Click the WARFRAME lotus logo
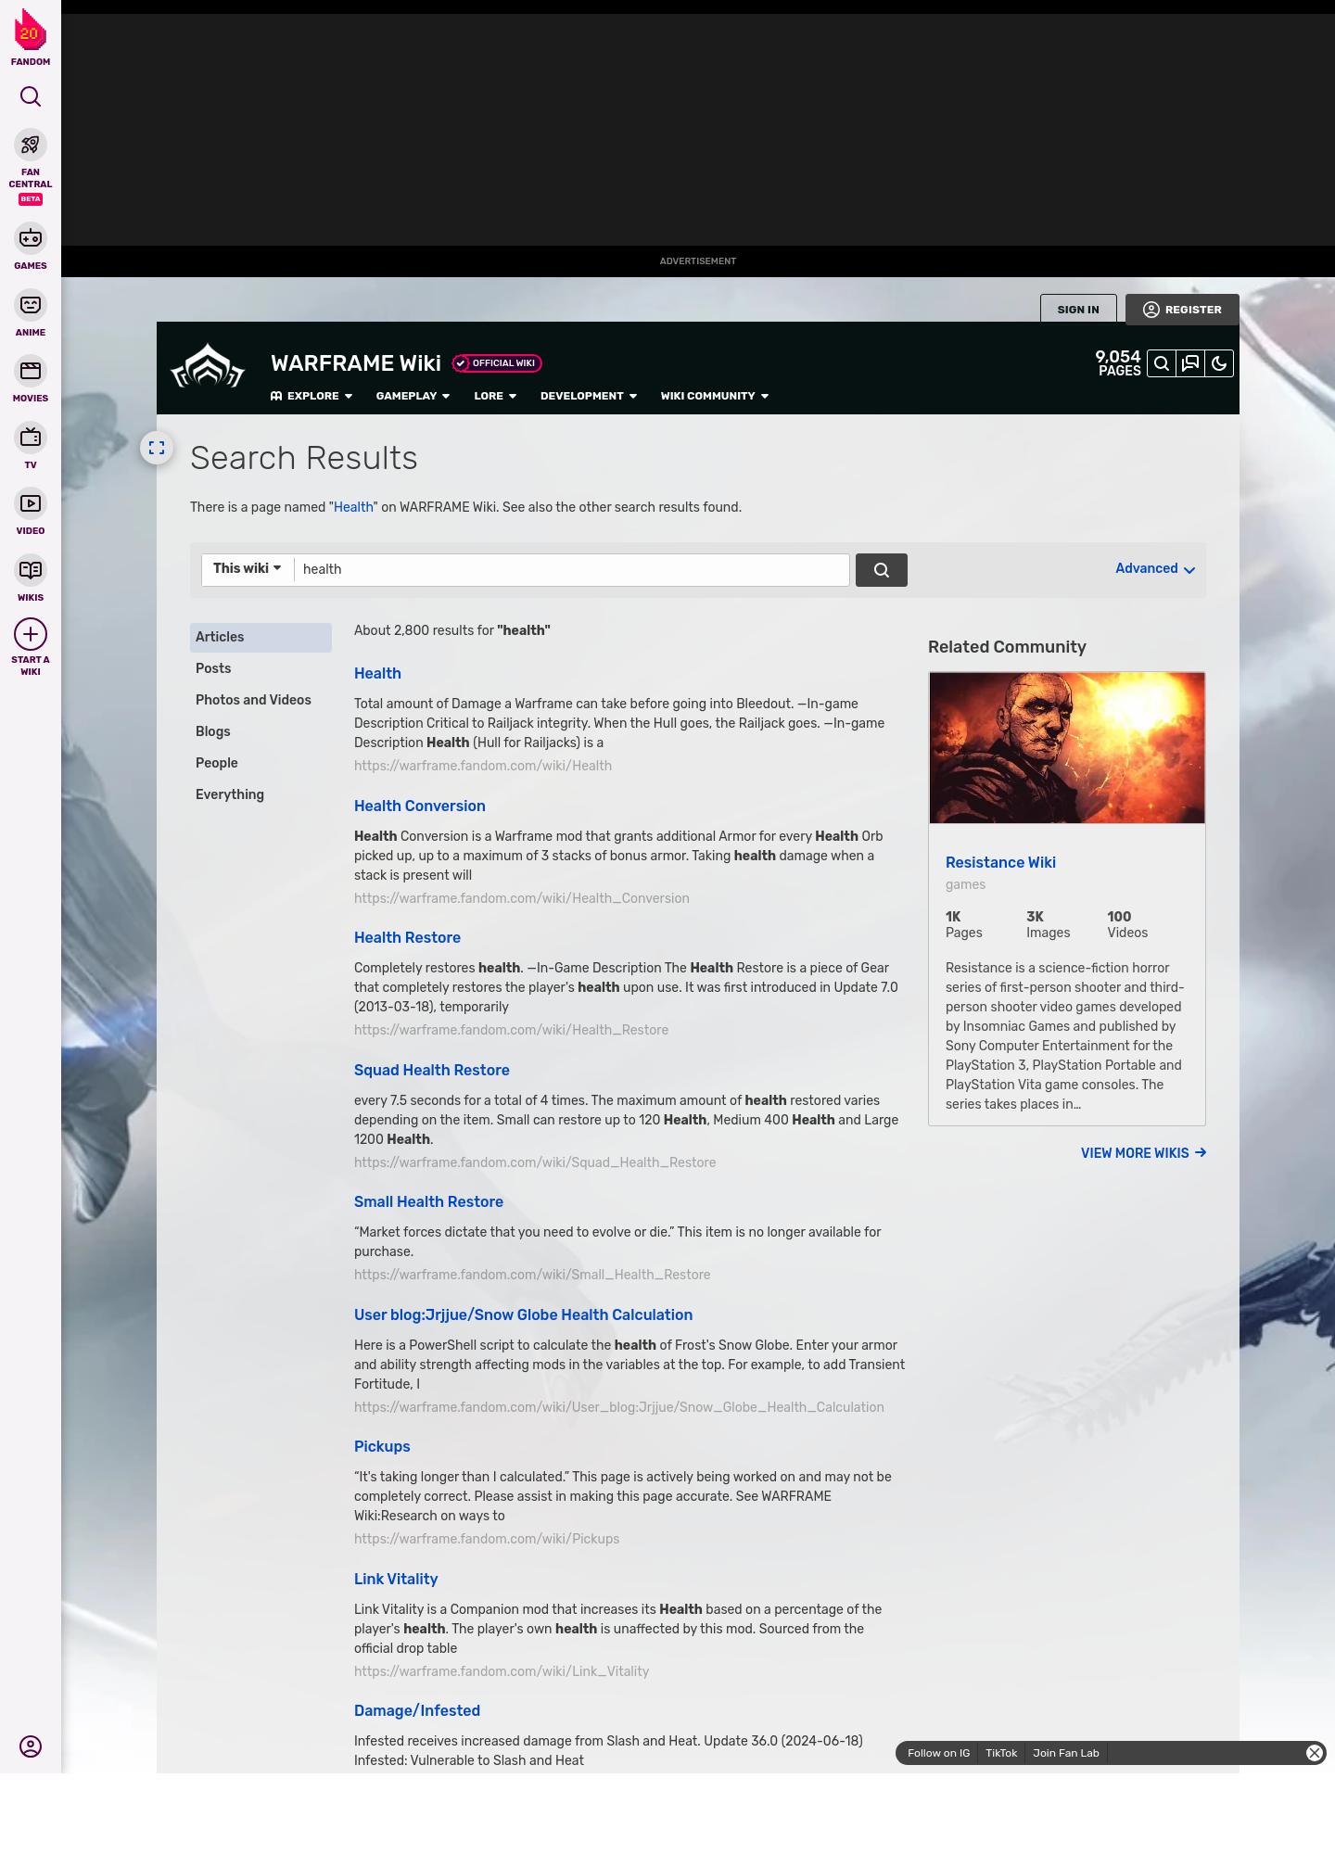1335x1854 pixels. tap(209, 366)
